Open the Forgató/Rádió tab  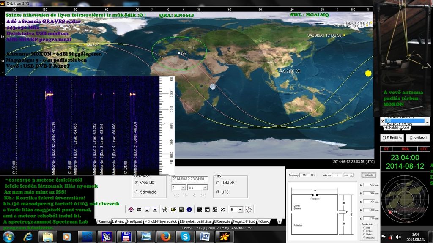pos(244,221)
